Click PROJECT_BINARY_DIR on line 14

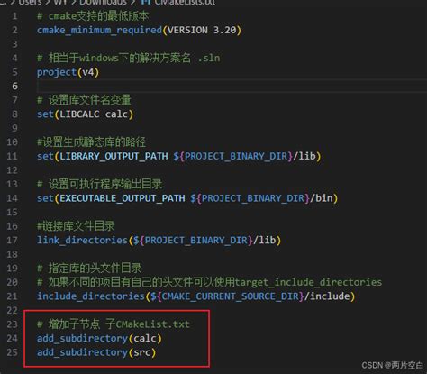tap(253, 198)
